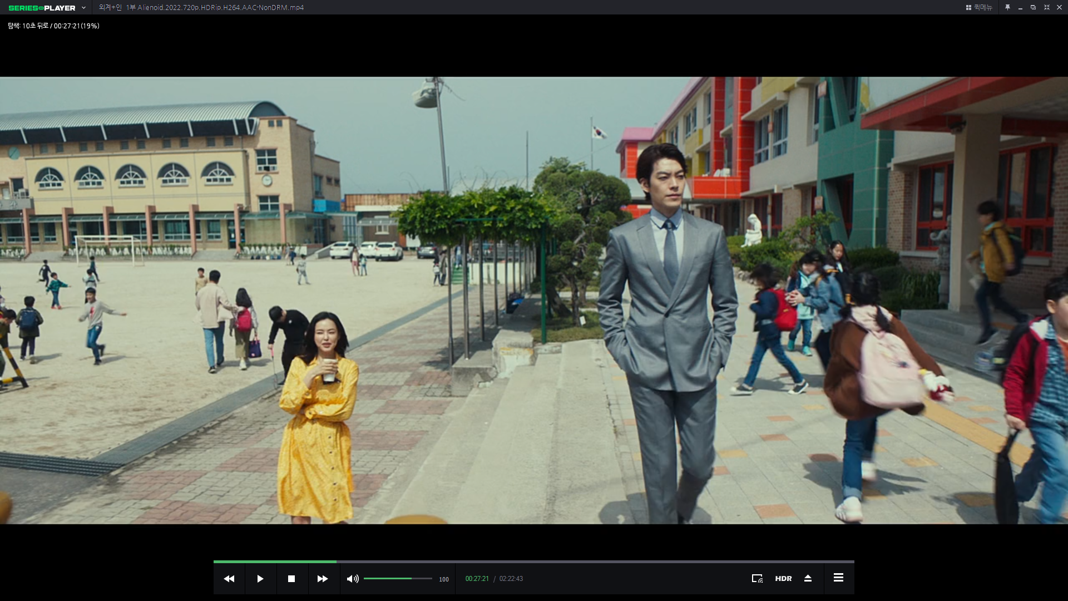
Task: Toggle HDR mode
Action: (x=783, y=579)
